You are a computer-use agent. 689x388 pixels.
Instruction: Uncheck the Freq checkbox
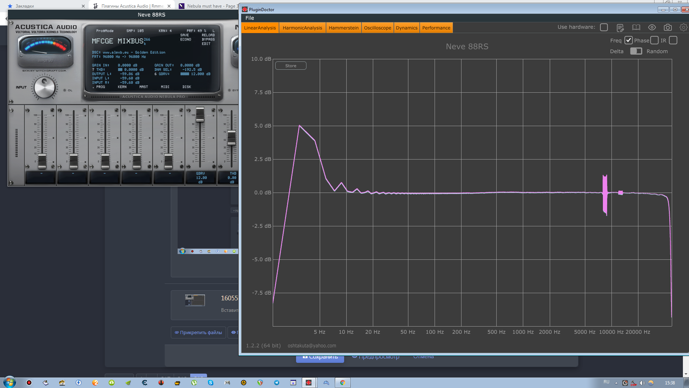[628, 40]
